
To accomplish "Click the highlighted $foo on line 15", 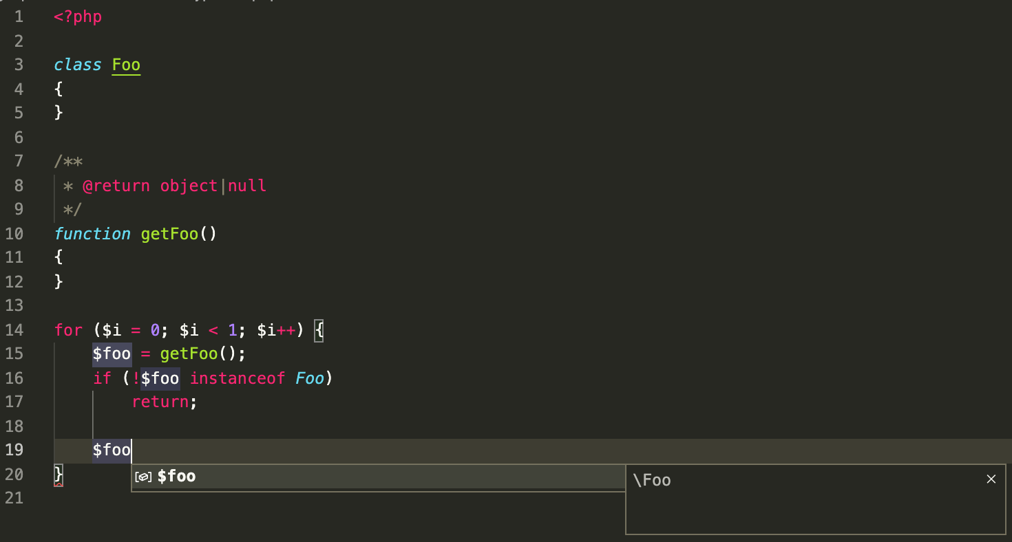I will pyautogui.click(x=112, y=354).
